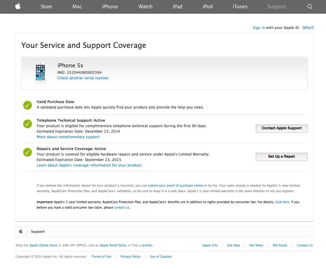Open the Apple Online Store link
Image resolution: width=326 pixels, height=269 pixels.
click(43, 245)
